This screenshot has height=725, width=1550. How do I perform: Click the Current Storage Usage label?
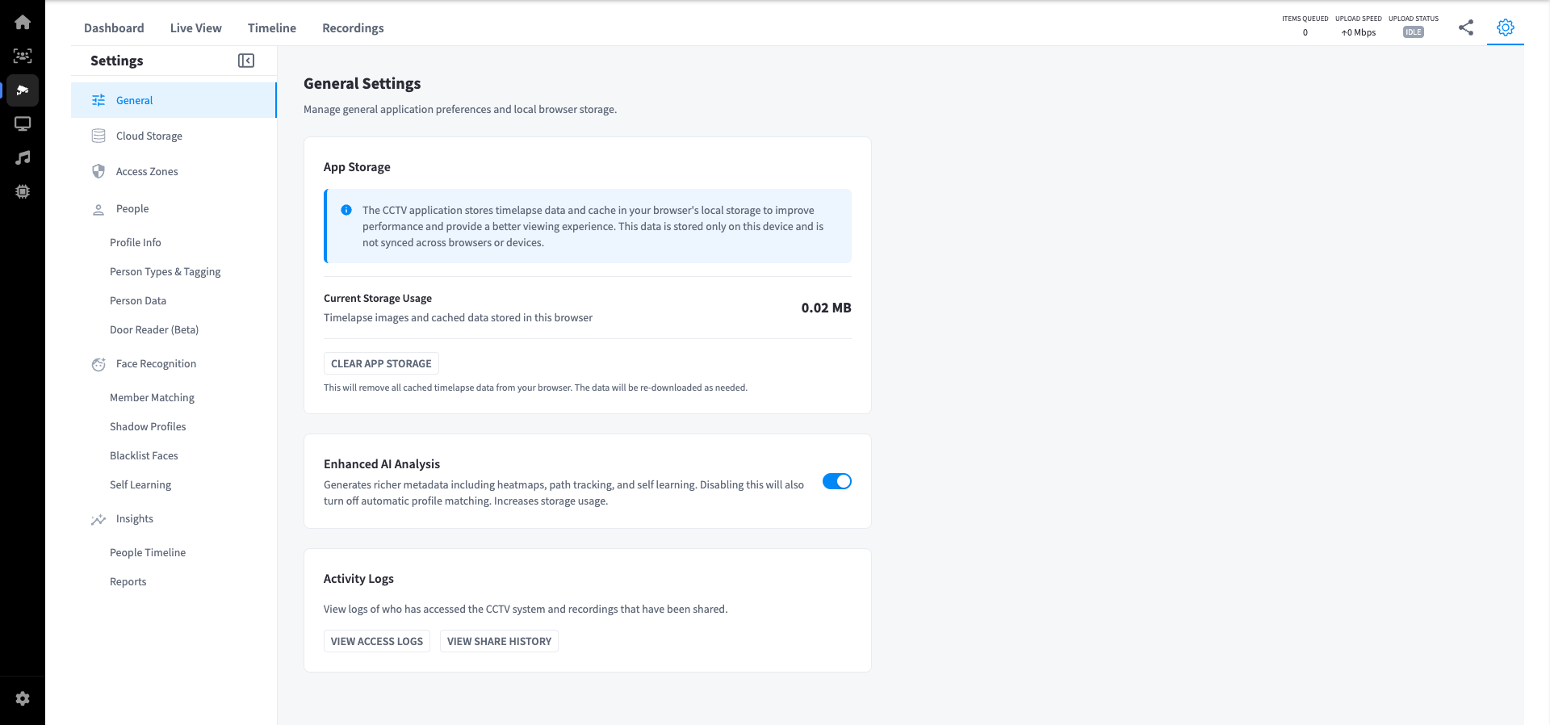378,298
